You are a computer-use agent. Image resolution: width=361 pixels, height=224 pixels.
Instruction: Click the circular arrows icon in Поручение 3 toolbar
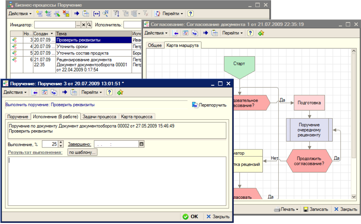45,92
